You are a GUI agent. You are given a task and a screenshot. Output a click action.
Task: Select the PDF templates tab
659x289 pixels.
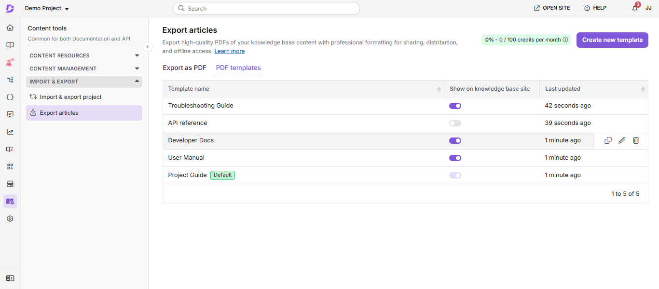[x=238, y=68]
